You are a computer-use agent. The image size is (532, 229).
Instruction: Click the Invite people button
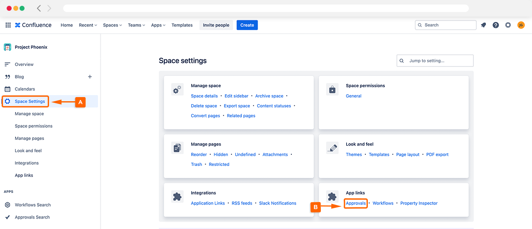[x=216, y=25]
